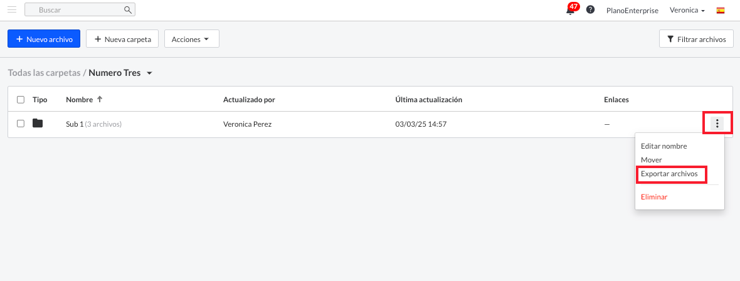Open the notifications bell with 47 badge
The width and height of the screenshot is (740, 281).
pyautogui.click(x=571, y=9)
